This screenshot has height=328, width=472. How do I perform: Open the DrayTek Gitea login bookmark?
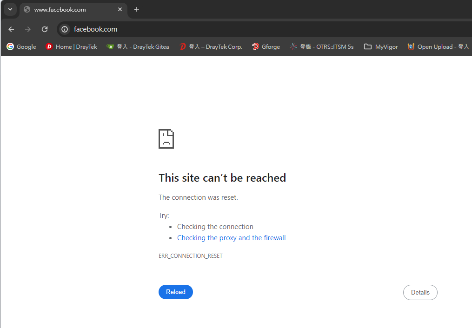point(138,46)
